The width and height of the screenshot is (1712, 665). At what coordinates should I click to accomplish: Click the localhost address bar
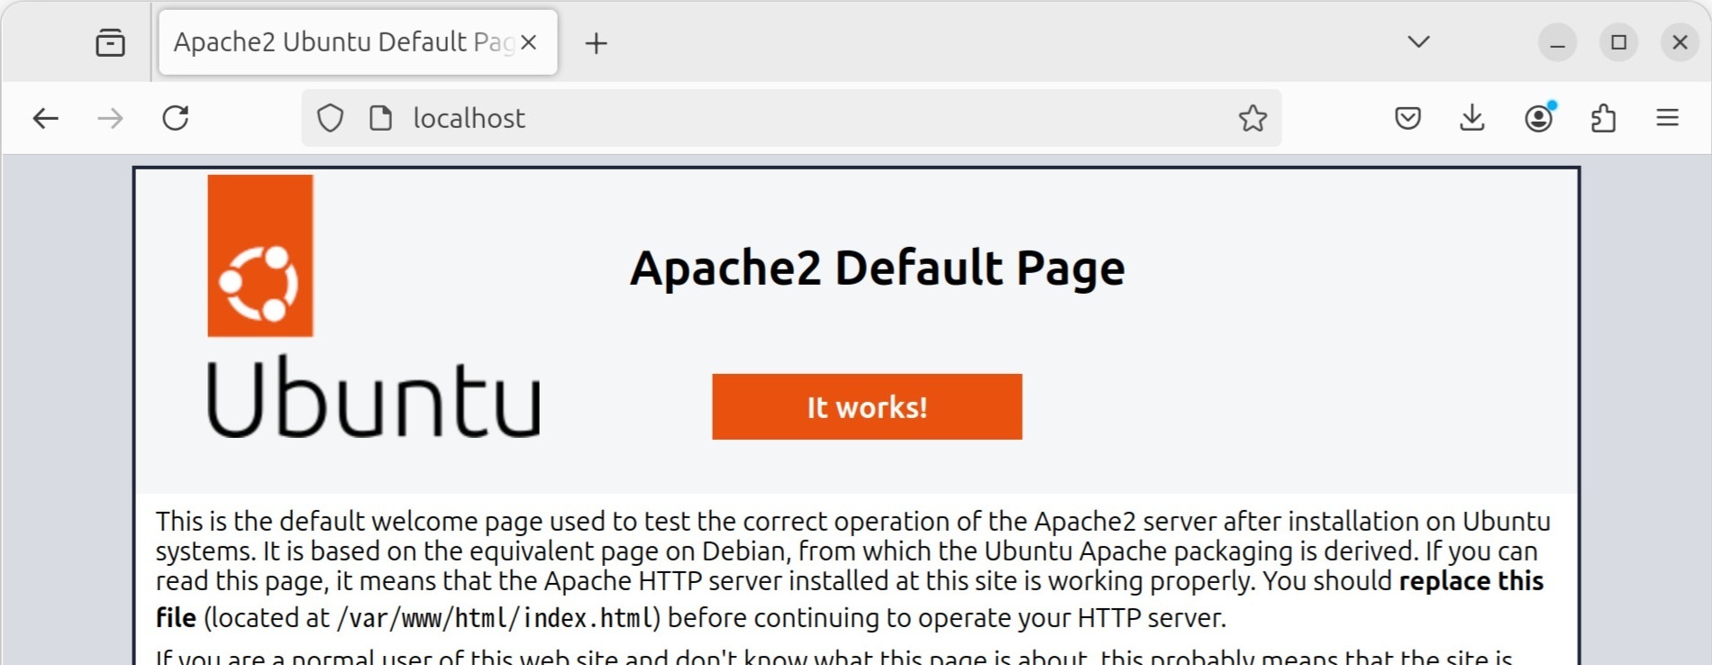[x=791, y=118]
